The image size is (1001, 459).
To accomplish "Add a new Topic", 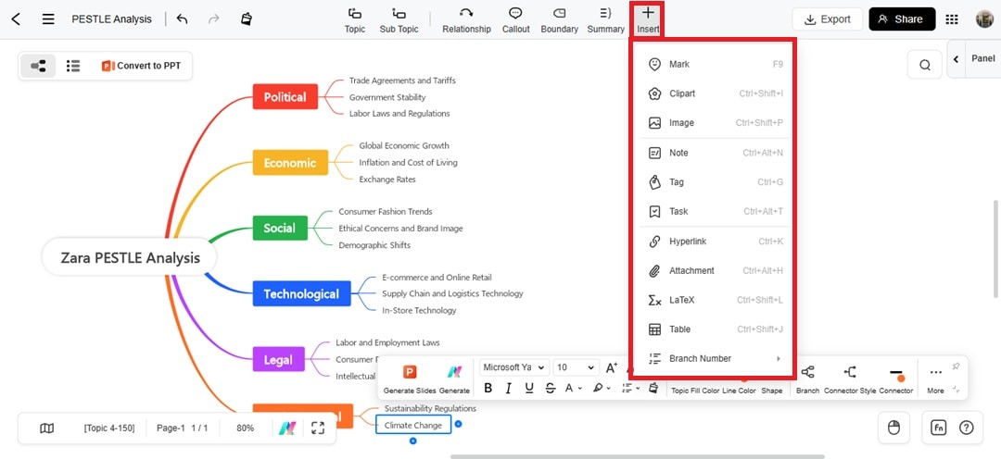I will tap(355, 20).
